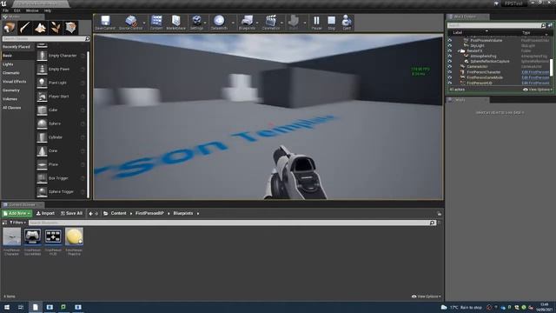Pick the Empty Character icon
Viewport: 556px width, 313px height.
[42, 56]
